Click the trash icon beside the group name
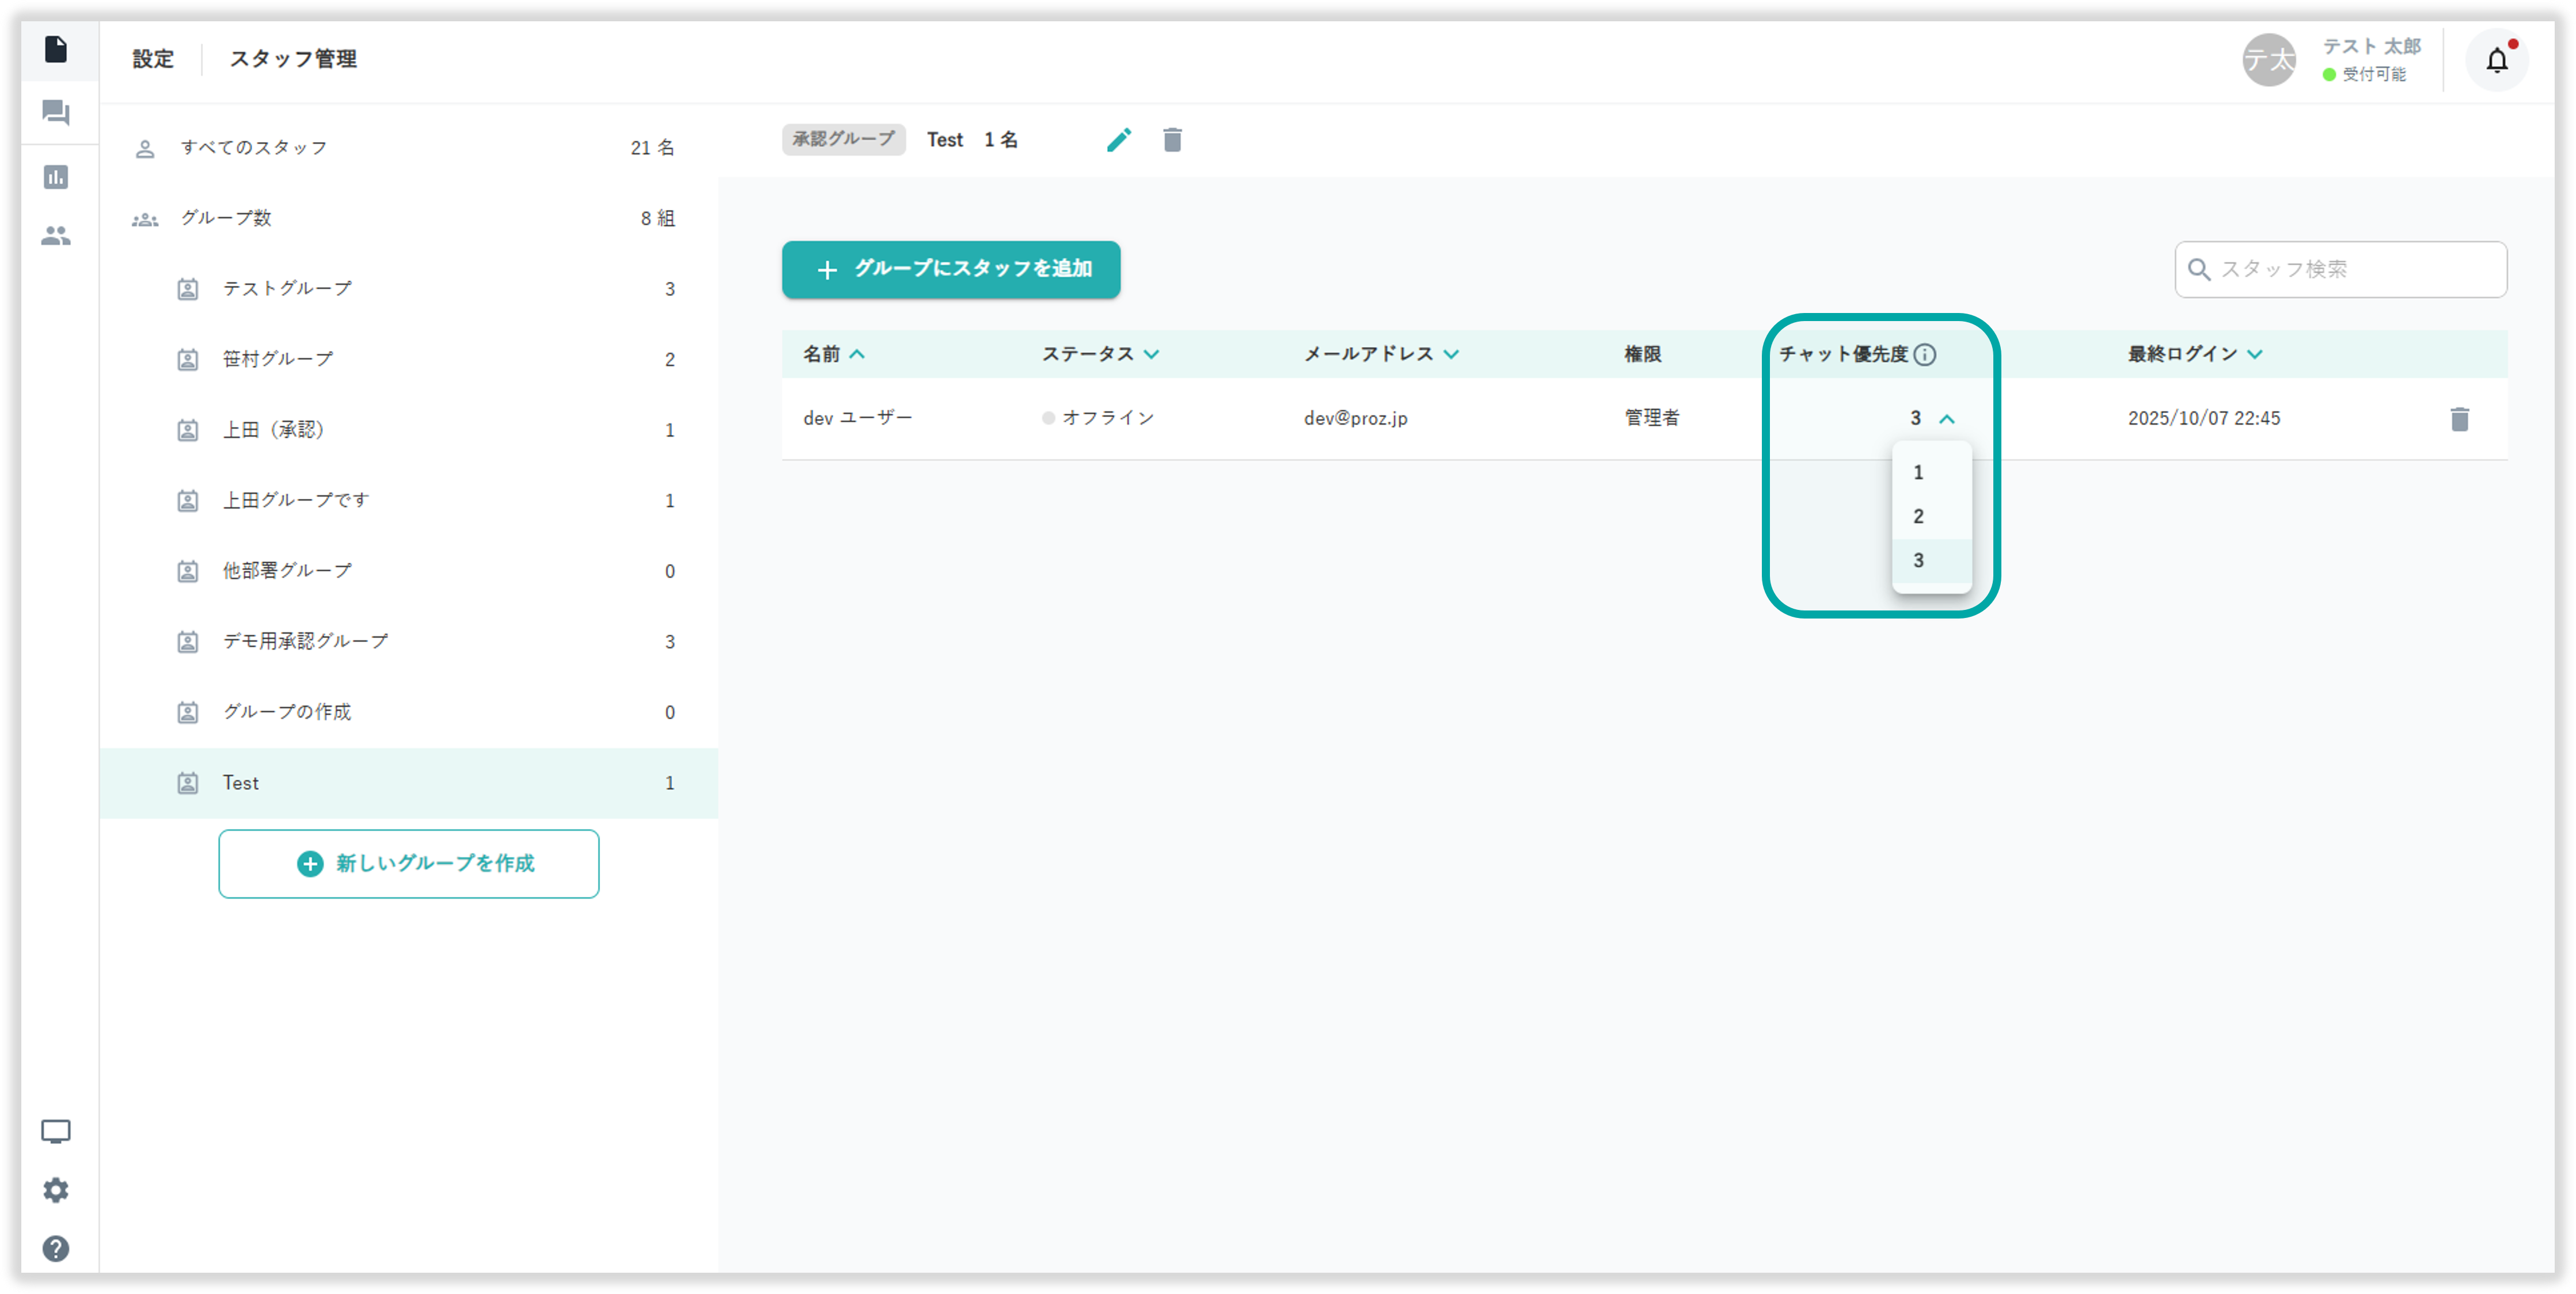 1172,140
